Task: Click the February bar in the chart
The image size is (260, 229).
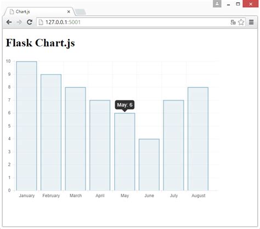Action: point(51,132)
